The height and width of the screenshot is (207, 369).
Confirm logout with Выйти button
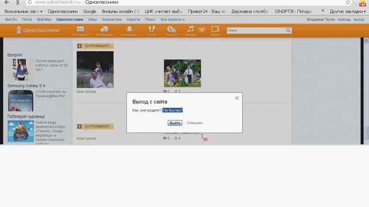tap(175, 122)
